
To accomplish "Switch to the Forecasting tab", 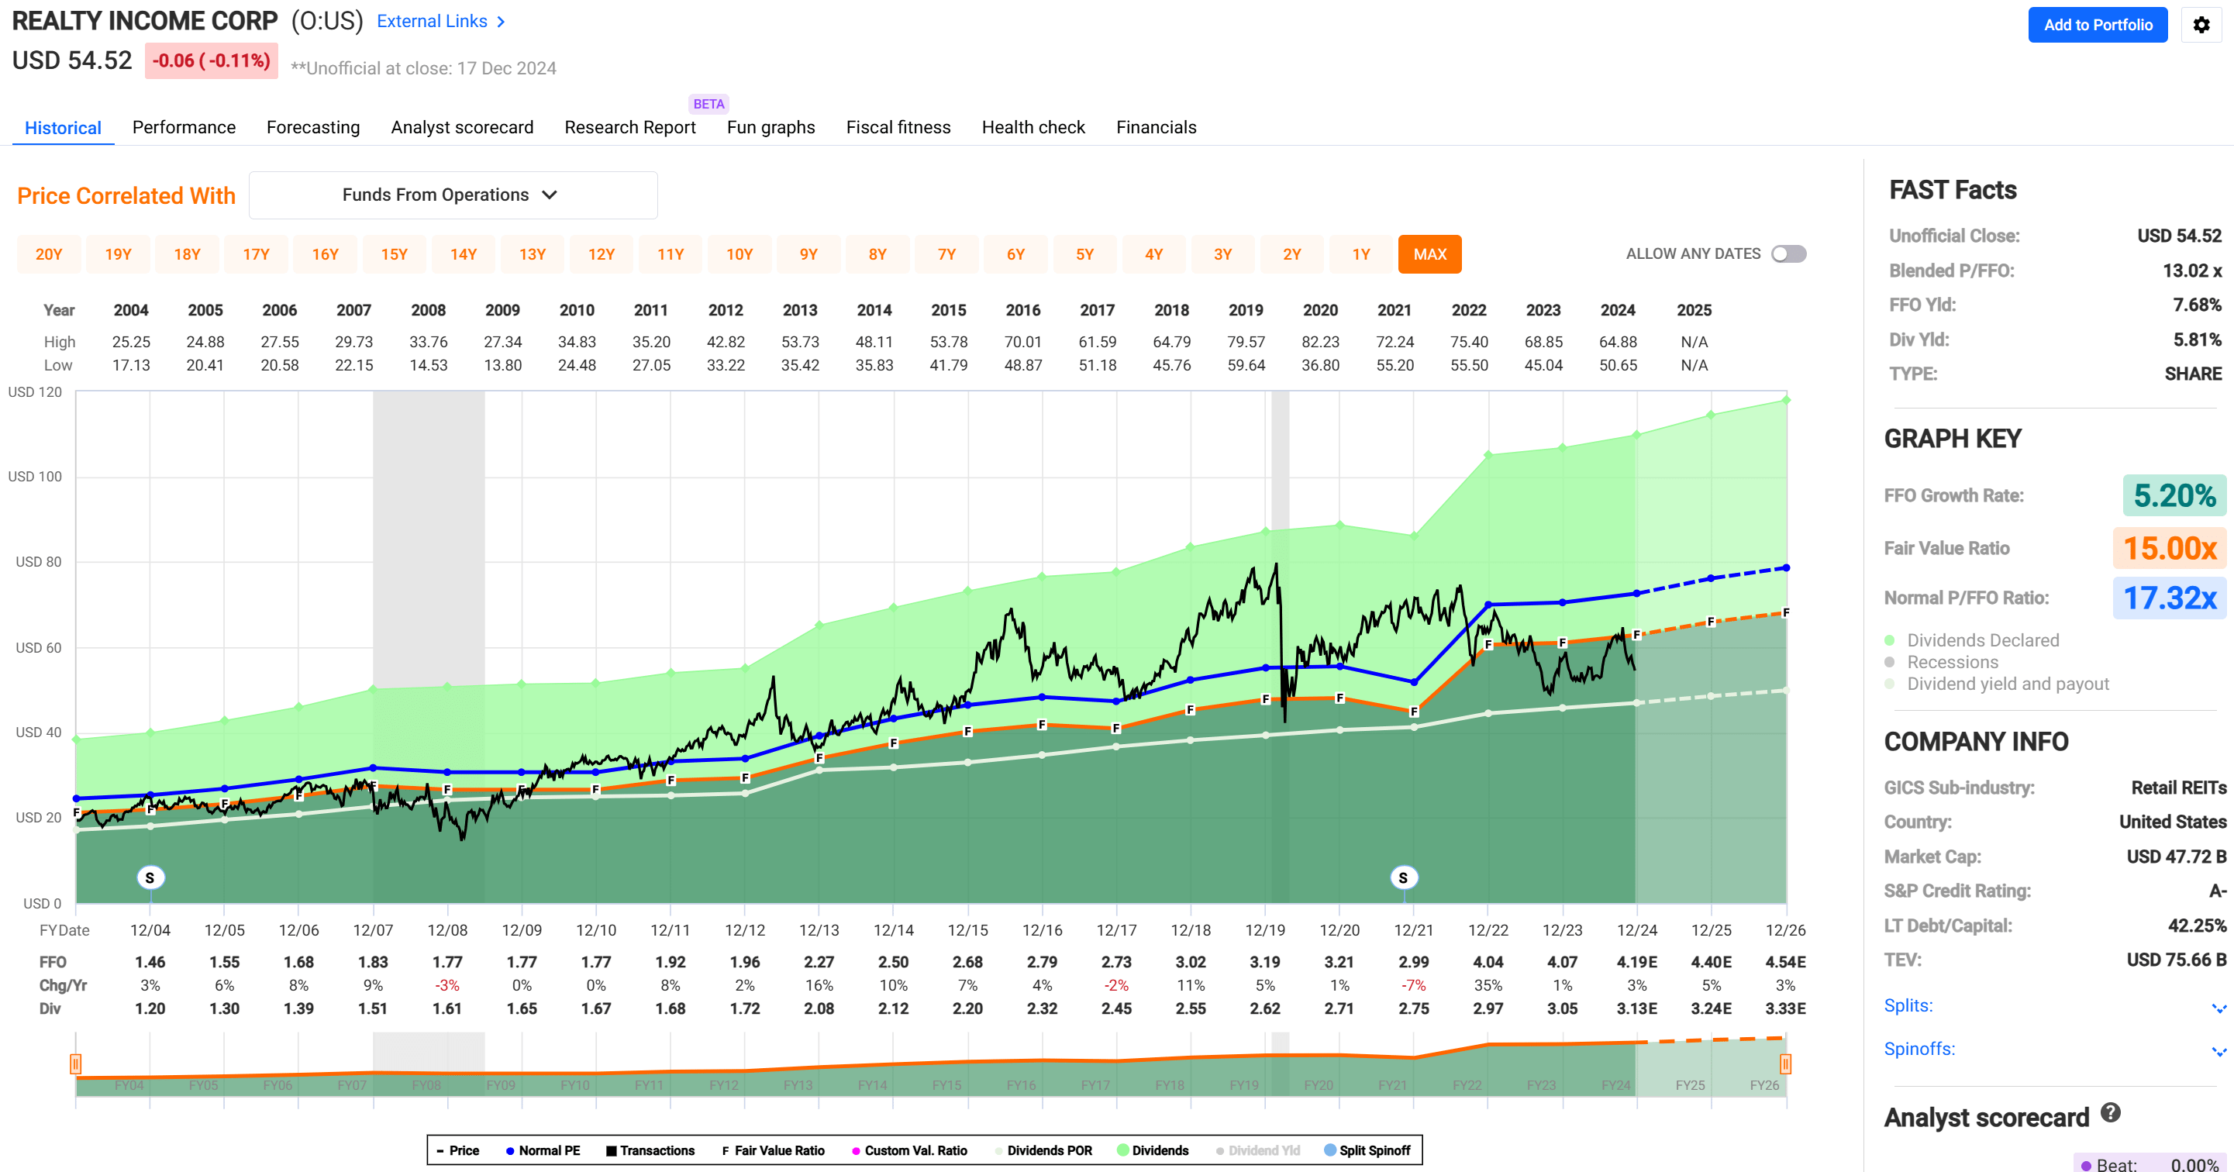I will click(x=313, y=126).
